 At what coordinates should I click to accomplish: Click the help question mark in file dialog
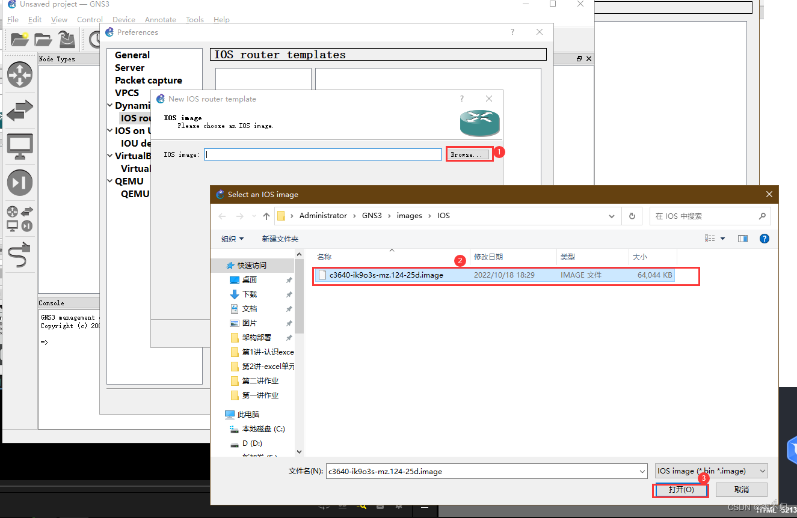click(x=764, y=239)
